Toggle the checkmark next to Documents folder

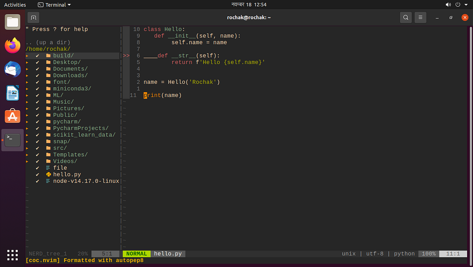click(37, 69)
